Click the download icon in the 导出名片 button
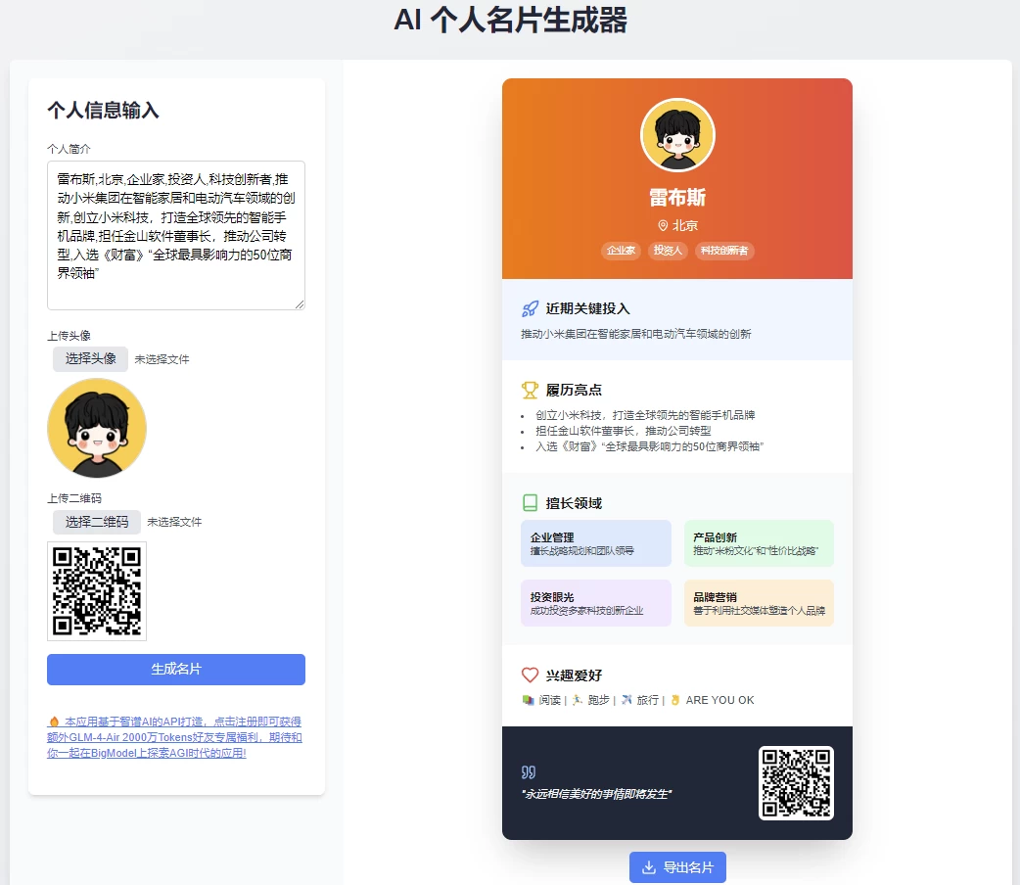This screenshot has height=885, width=1020. click(x=648, y=867)
